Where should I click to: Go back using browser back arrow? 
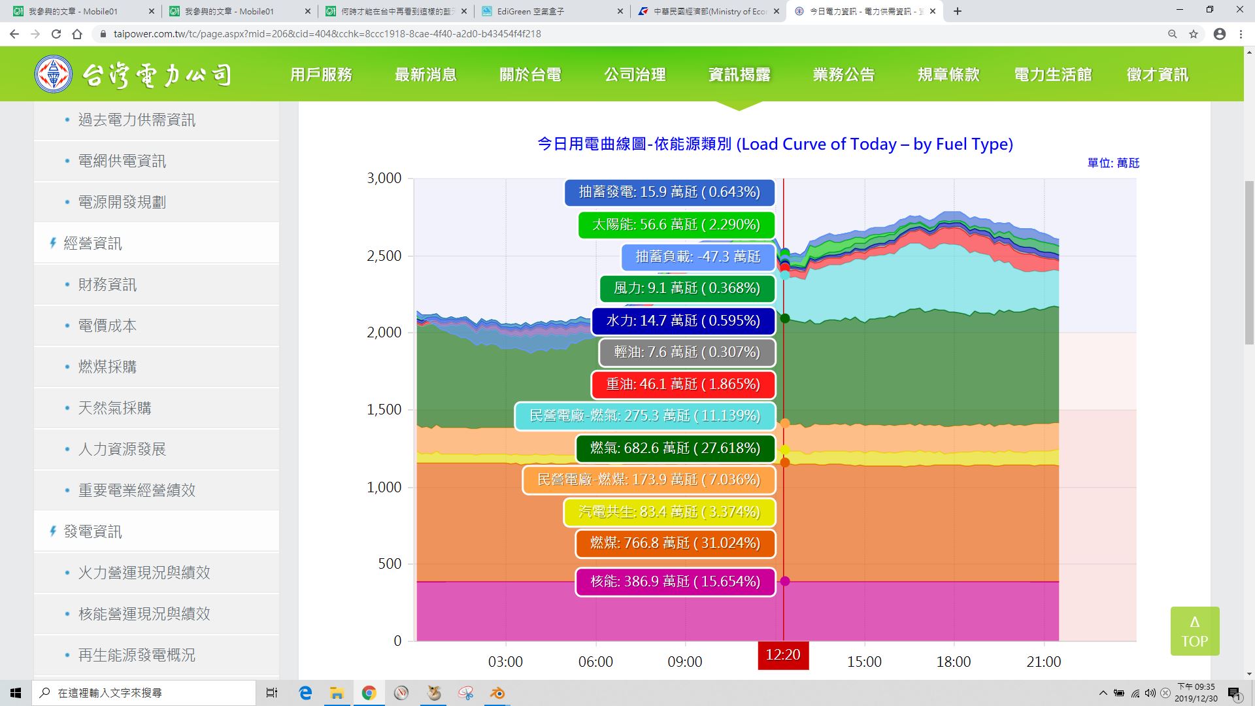pos(14,34)
